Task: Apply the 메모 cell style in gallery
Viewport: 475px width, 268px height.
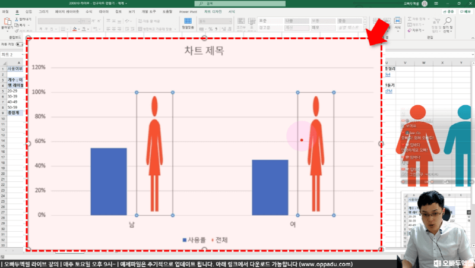Action: click(323, 27)
